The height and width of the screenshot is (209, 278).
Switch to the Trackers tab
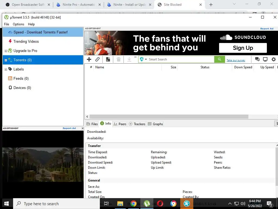click(x=137, y=124)
